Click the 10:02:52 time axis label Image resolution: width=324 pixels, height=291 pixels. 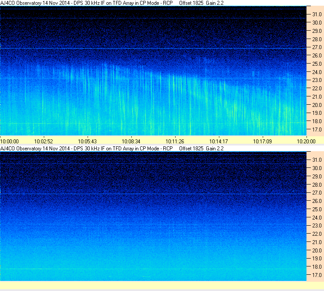pyautogui.click(x=44, y=142)
